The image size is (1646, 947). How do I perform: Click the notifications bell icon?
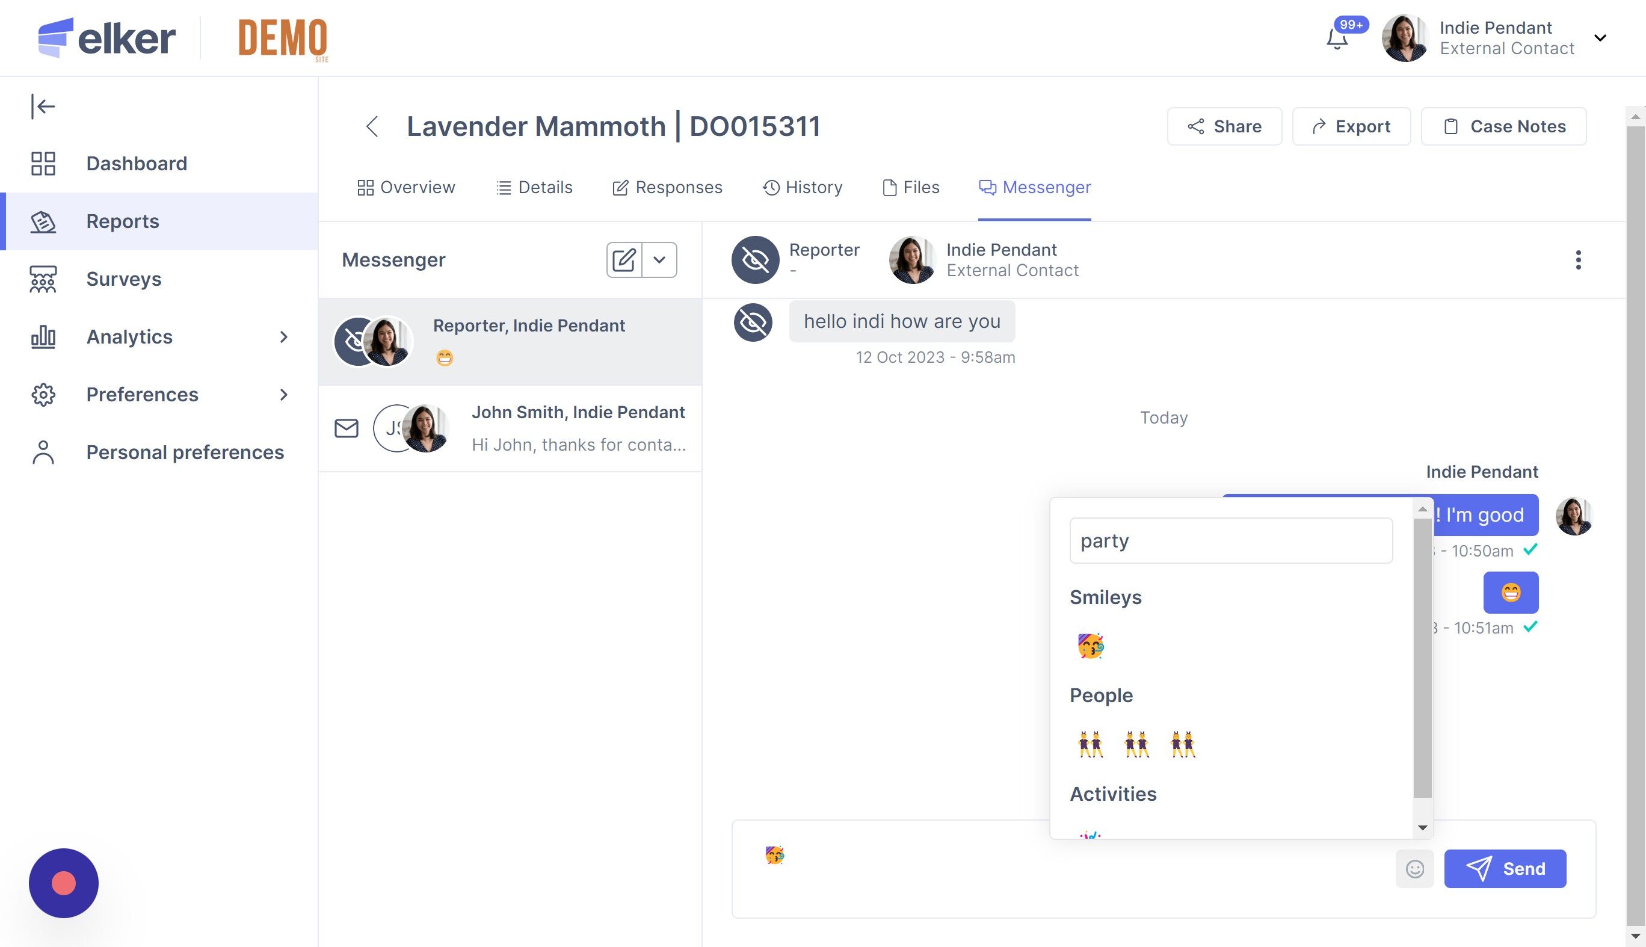tap(1336, 39)
